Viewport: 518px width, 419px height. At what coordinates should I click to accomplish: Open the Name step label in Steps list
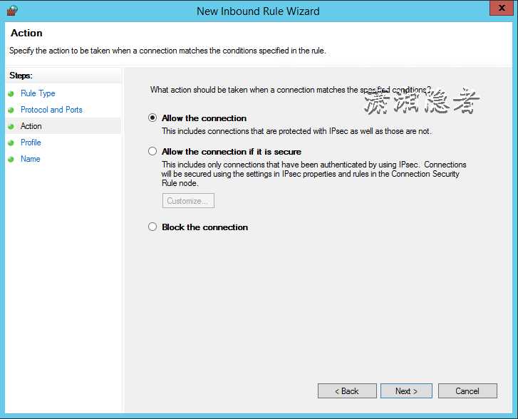tap(30, 159)
